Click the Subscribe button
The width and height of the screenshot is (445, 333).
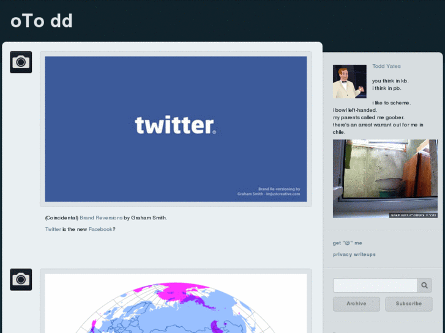tap(409, 304)
